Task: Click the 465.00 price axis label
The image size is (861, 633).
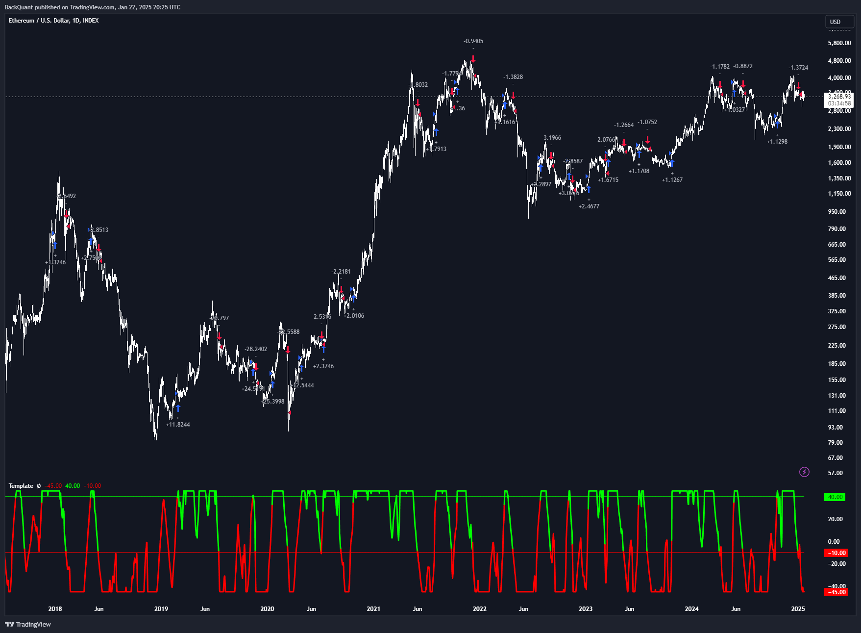Action: tap(837, 278)
